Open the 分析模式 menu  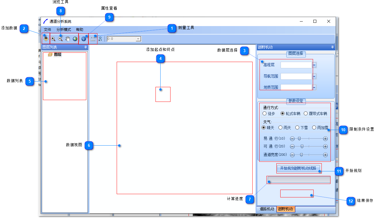(63, 30)
